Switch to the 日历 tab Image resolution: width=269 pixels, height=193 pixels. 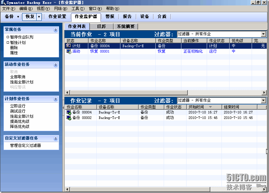(101, 27)
